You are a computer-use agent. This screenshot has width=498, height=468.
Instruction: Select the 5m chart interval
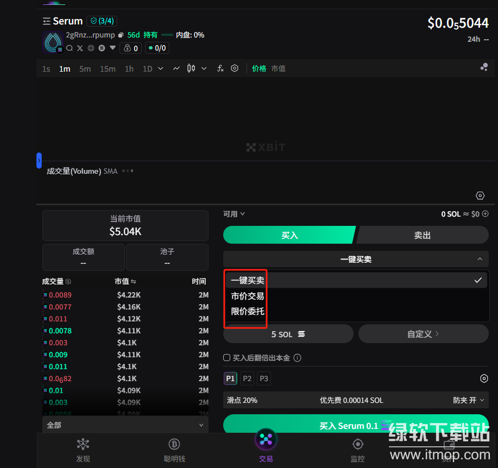point(85,69)
